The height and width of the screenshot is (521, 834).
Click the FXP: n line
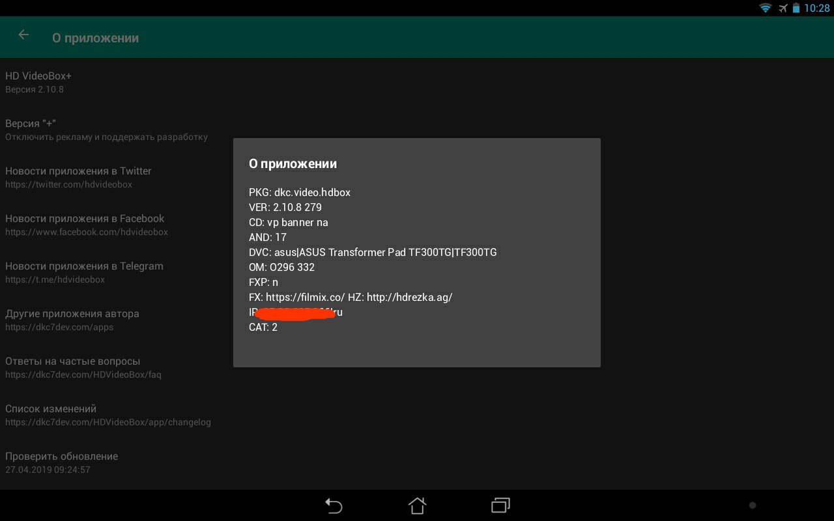tap(263, 282)
